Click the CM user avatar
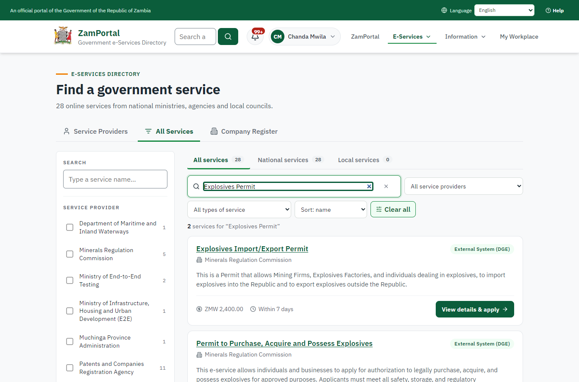Viewport: 579px width, 382px height. click(x=278, y=37)
